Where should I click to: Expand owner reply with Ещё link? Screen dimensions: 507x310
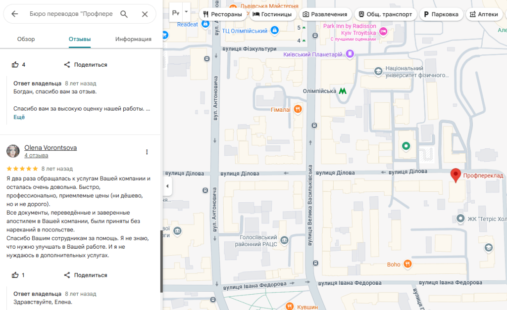pyautogui.click(x=19, y=117)
